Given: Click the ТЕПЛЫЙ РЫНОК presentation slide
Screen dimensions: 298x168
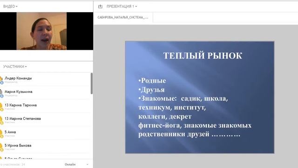Looking at the screenshot, I should (200, 98).
